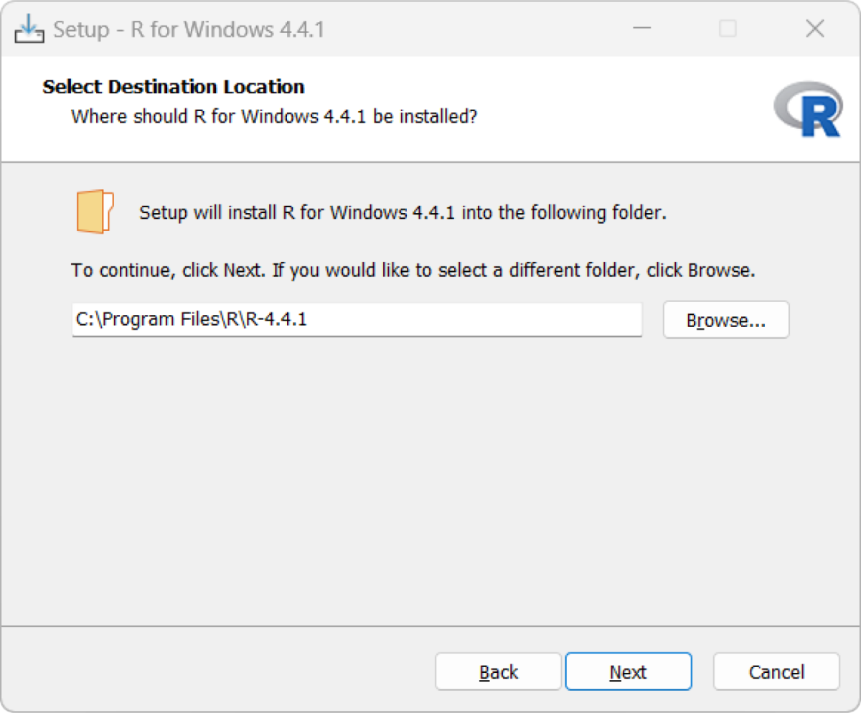Image resolution: width=861 pixels, height=713 pixels.
Task: Click the disabled maximize control
Action: (728, 29)
